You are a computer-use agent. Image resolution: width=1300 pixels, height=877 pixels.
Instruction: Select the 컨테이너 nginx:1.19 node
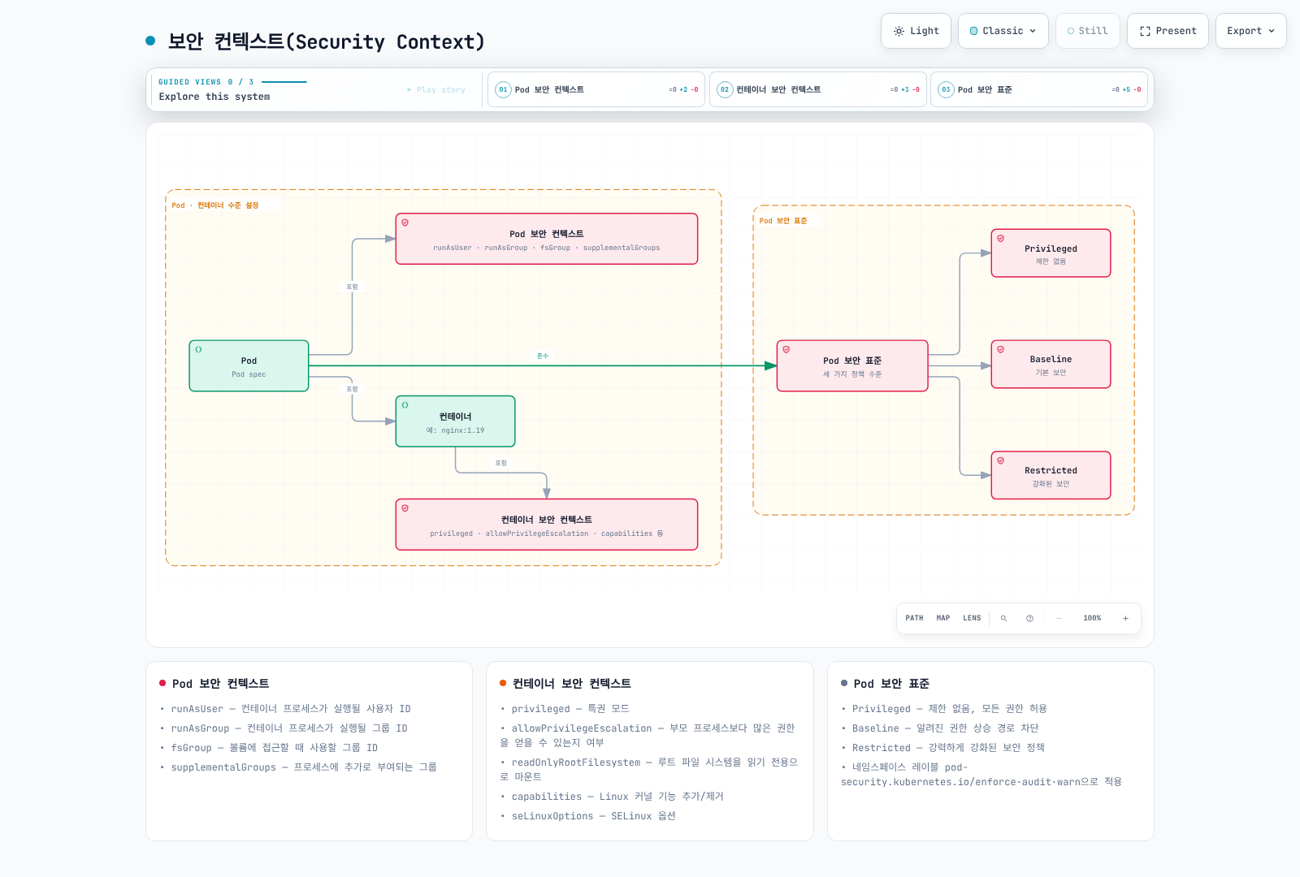coord(455,421)
